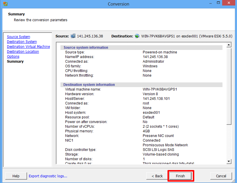
Task: Close the Conversion window
Action: click(229, 3)
